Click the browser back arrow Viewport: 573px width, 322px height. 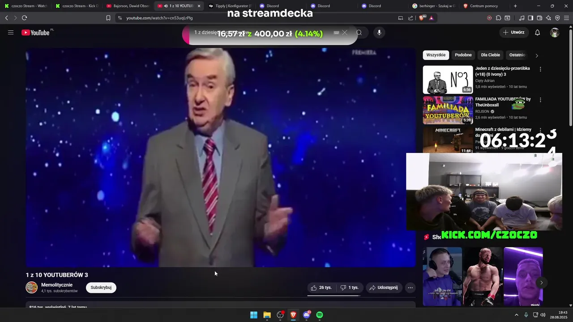click(x=6, y=18)
